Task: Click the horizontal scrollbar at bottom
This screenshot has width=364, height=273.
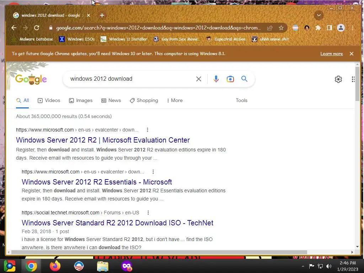Action: (x=159, y=252)
